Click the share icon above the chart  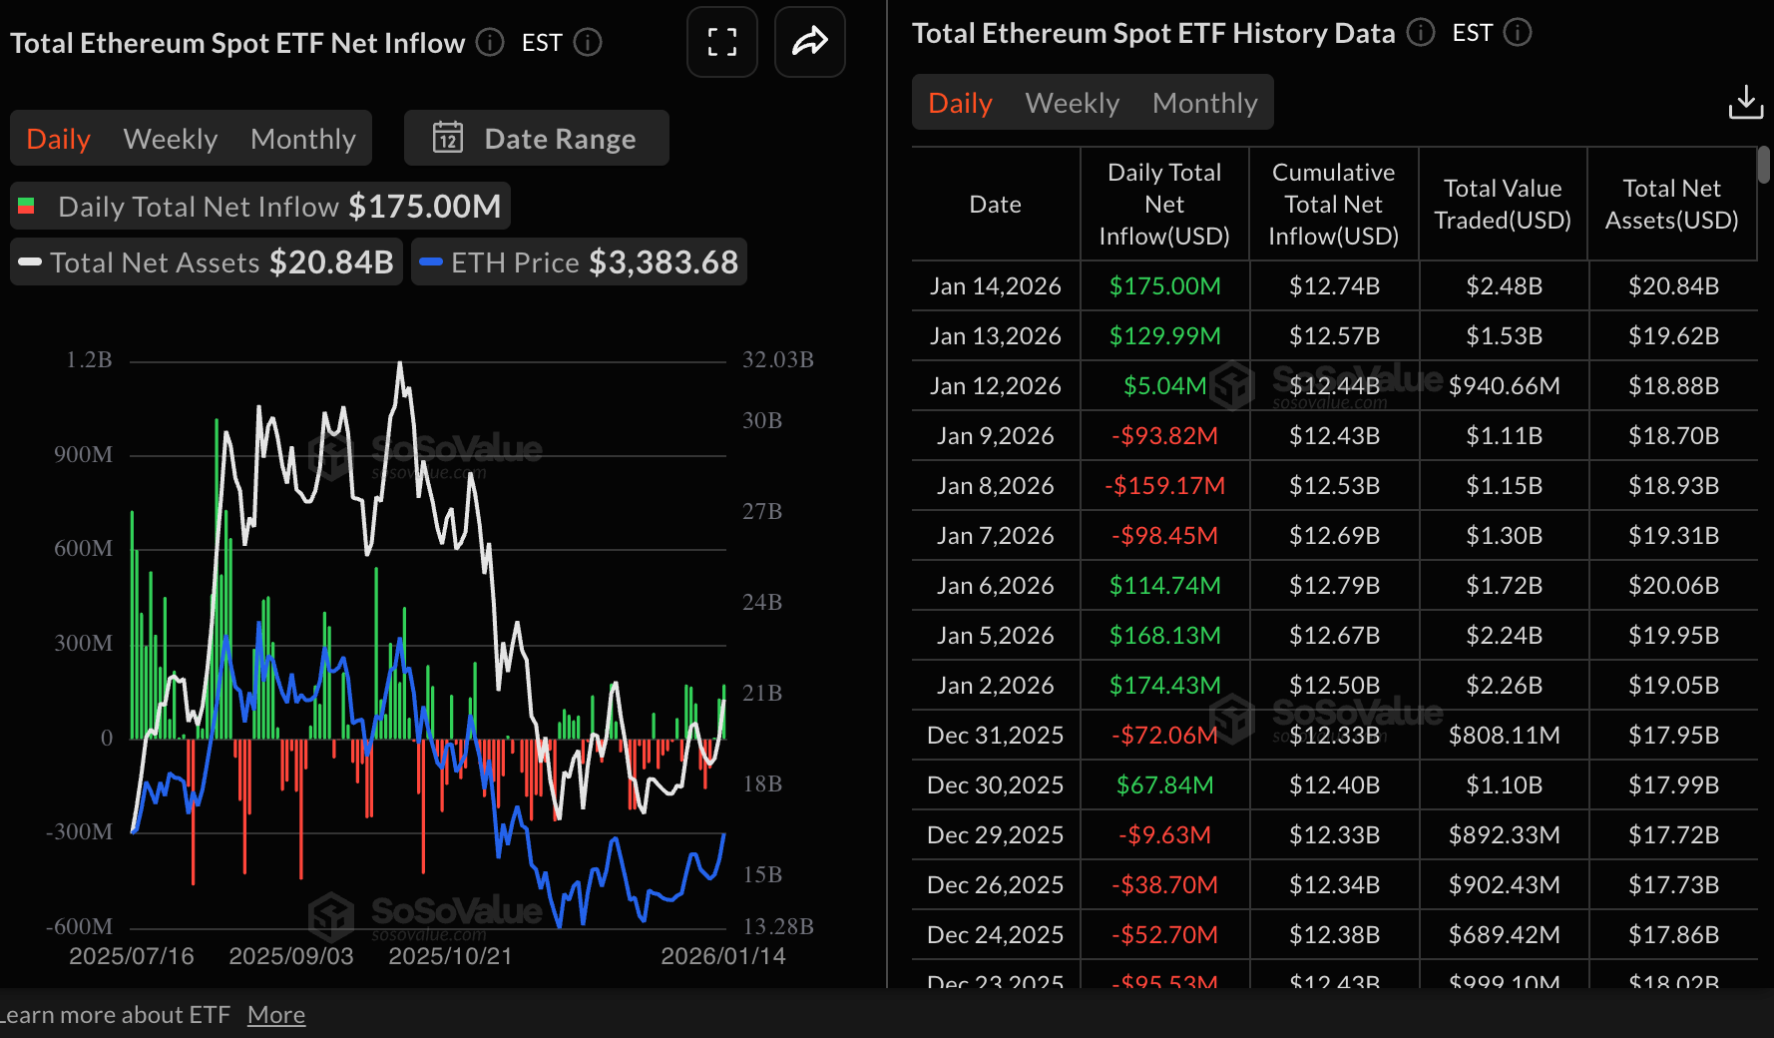[x=809, y=42]
